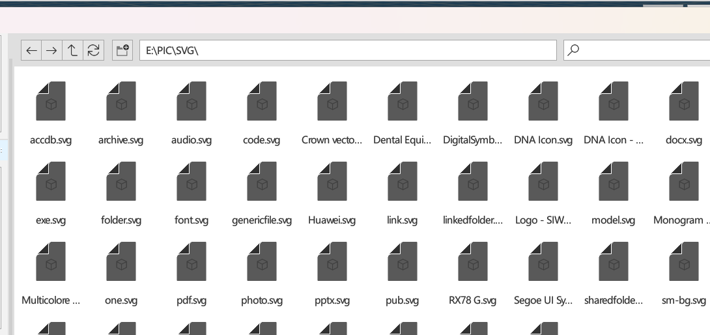This screenshot has width=710, height=335.
Task: Click the magnifier search icon
Action: click(573, 50)
